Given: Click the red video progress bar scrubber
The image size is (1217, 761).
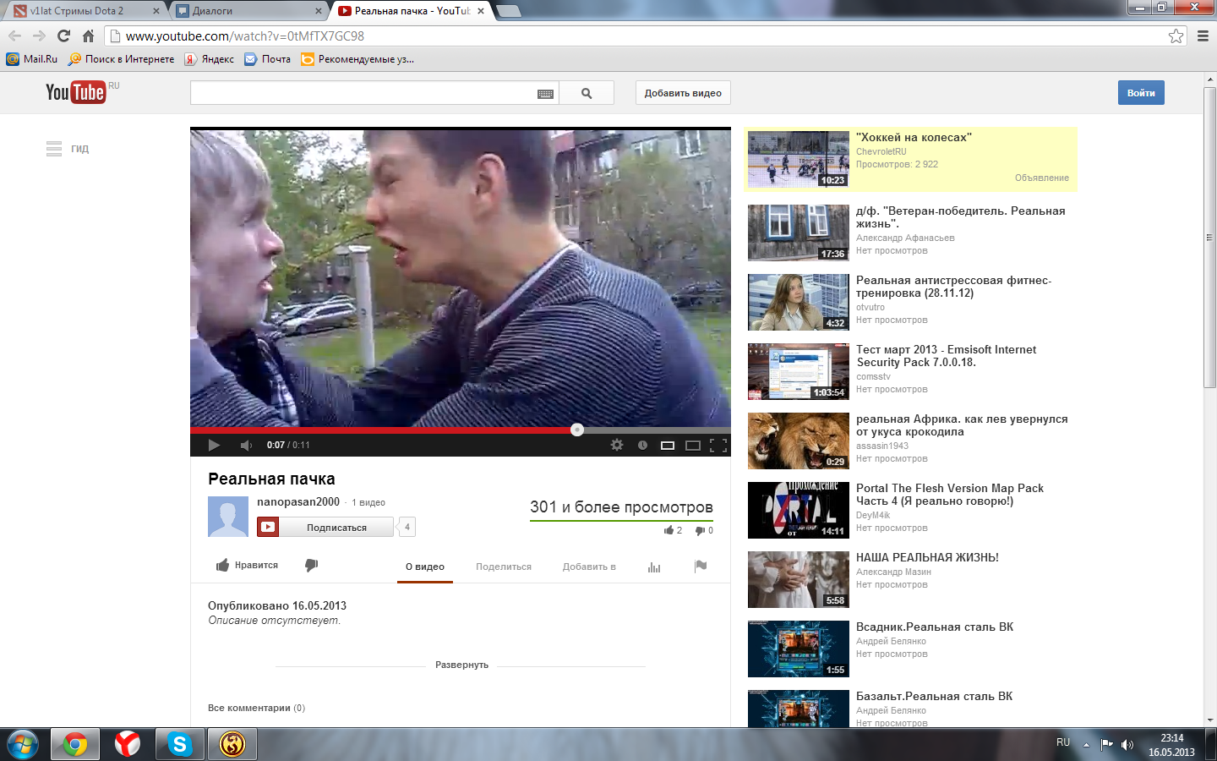Looking at the screenshot, I should pyautogui.click(x=577, y=430).
